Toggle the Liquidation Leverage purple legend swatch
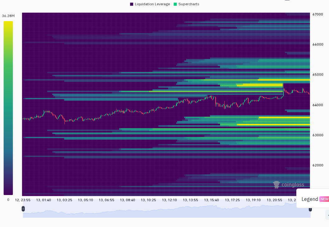The height and width of the screenshot is (227, 329). pos(131,4)
